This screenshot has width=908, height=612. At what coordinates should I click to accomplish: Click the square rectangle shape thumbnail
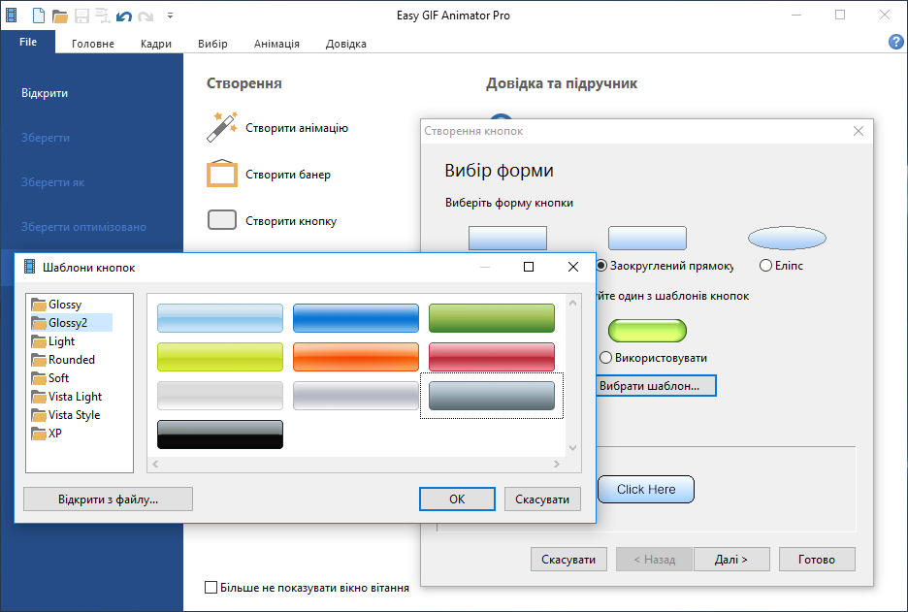pyautogui.click(x=507, y=238)
